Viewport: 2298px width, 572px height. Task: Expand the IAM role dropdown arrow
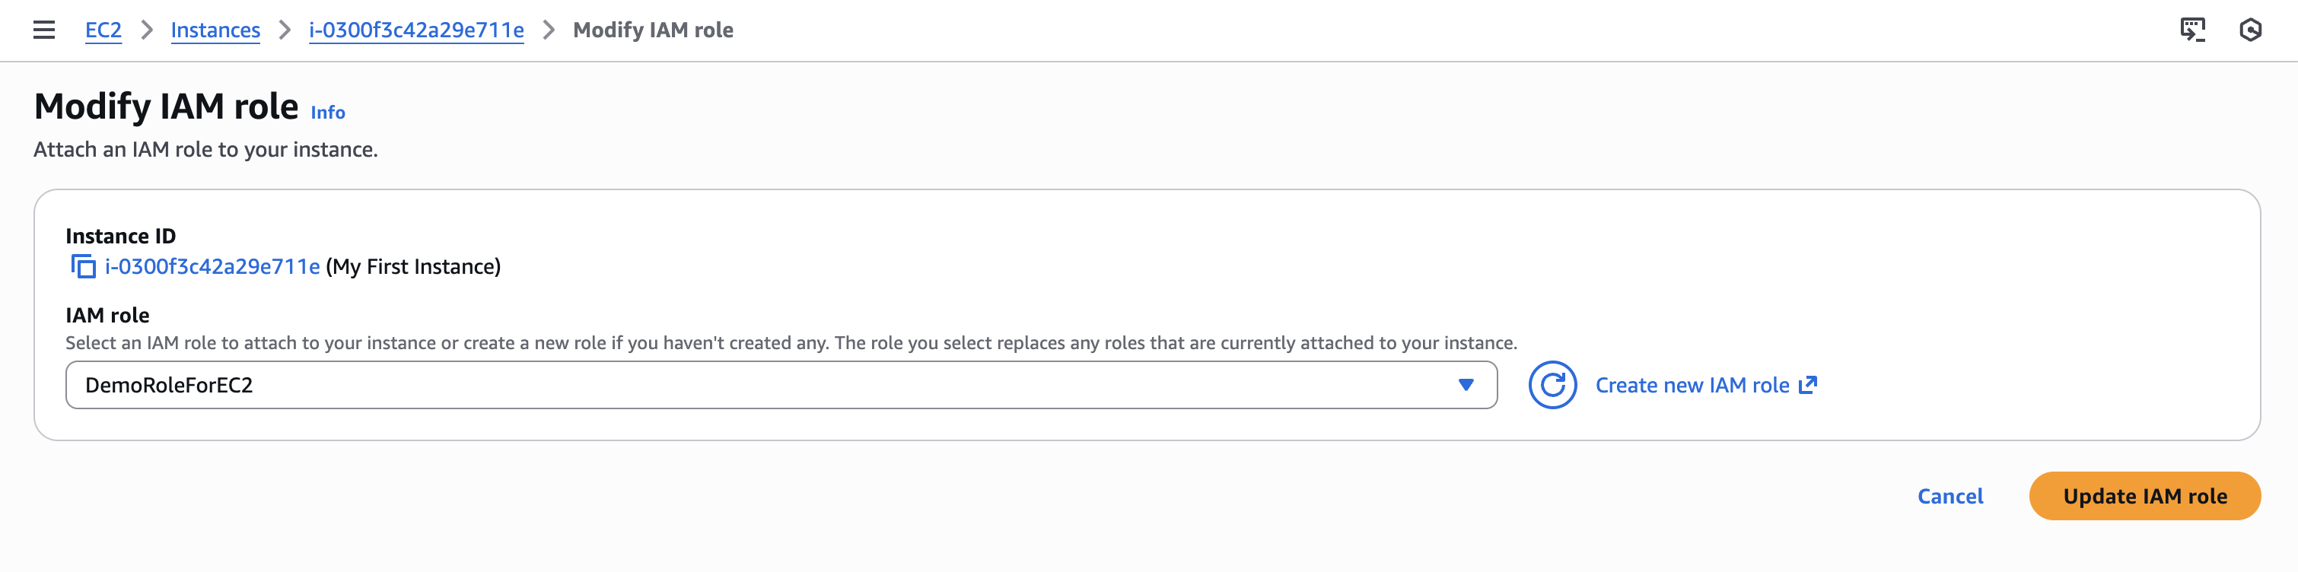tap(1465, 386)
